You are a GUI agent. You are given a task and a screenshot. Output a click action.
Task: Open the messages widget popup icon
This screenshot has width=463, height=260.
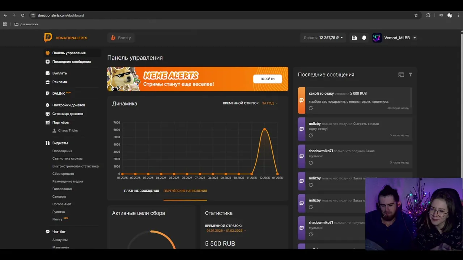401,75
